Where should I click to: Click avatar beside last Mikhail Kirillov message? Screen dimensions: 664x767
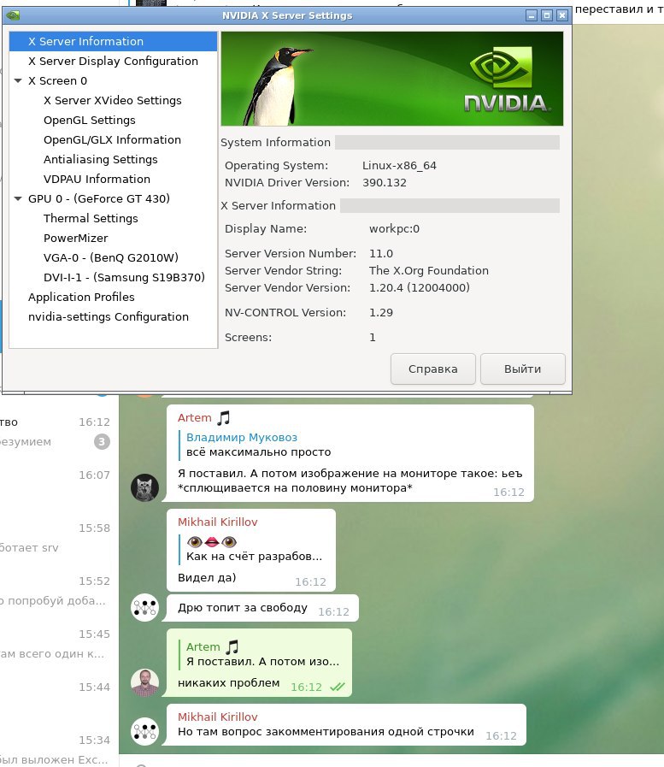(144, 731)
